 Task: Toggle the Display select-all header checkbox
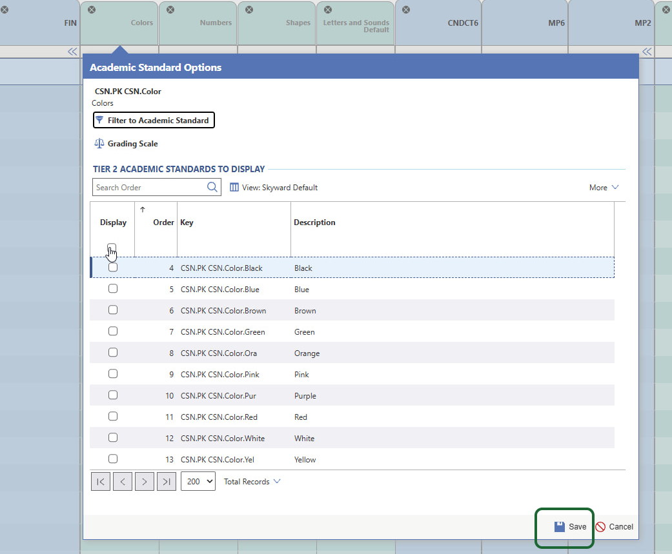tap(112, 248)
